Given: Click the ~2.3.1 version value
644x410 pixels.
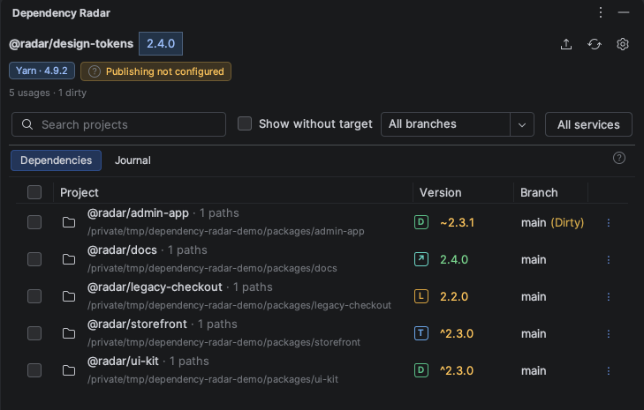Looking at the screenshot, I should (x=457, y=222).
